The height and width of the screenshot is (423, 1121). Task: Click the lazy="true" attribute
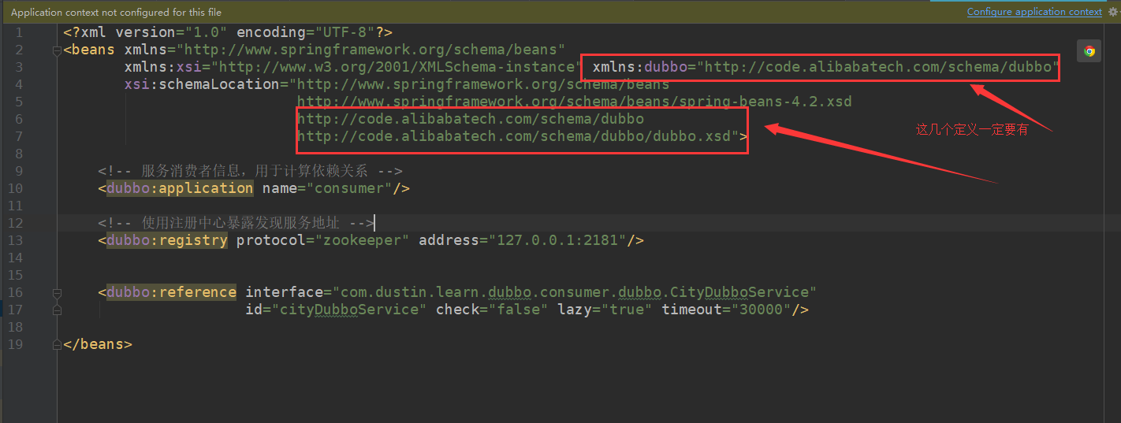pos(605,310)
